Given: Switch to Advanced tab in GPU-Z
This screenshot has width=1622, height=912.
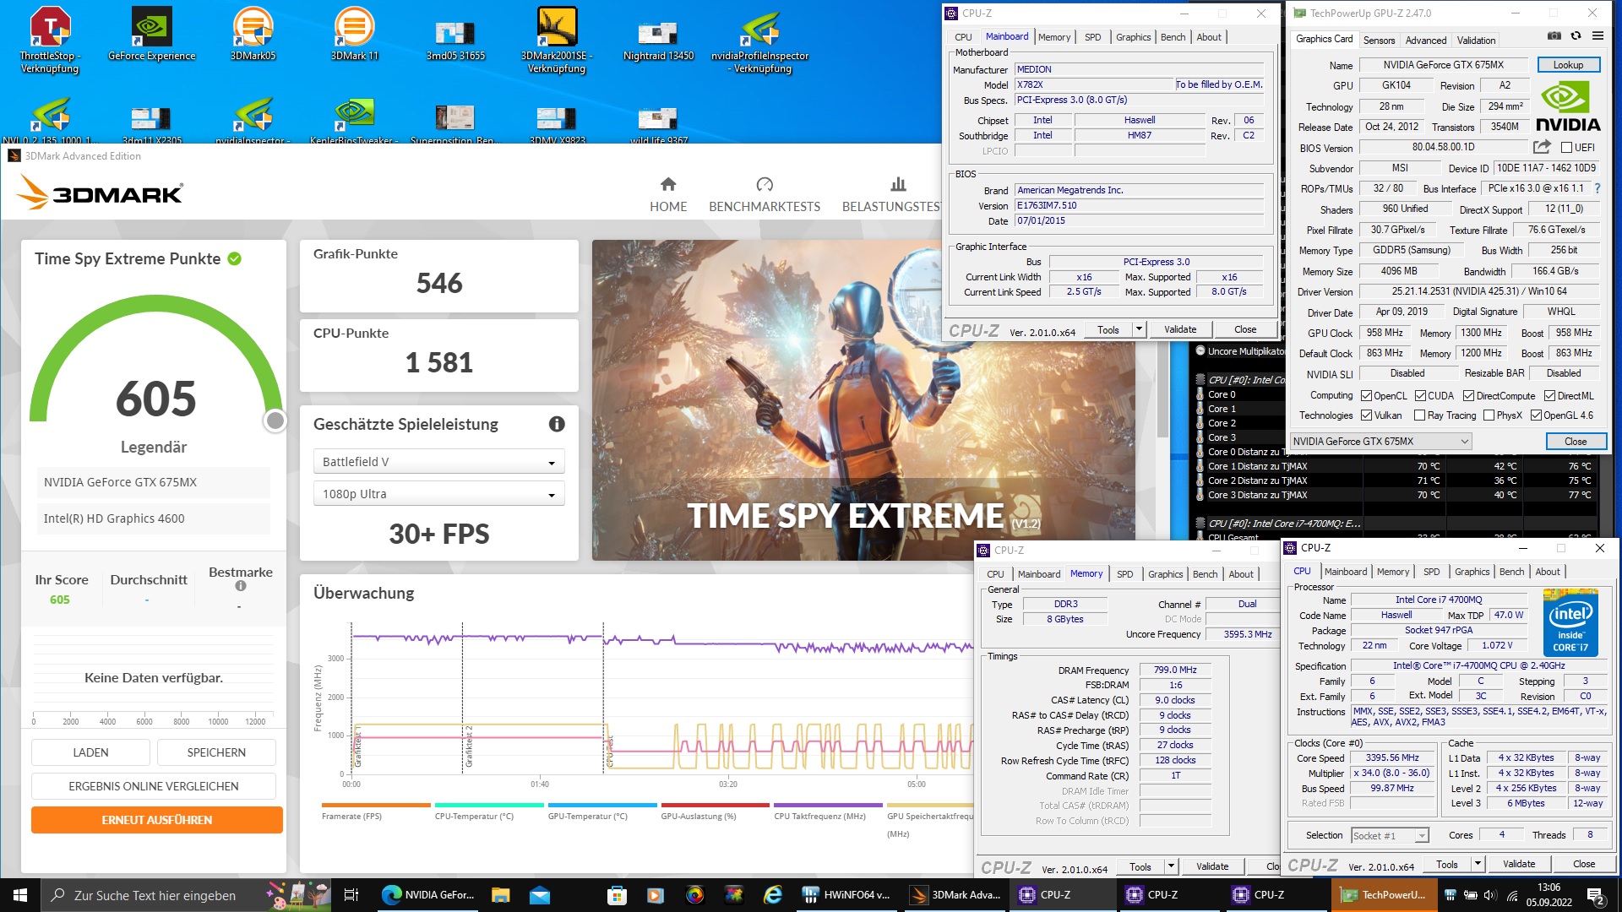Looking at the screenshot, I should tap(1426, 41).
